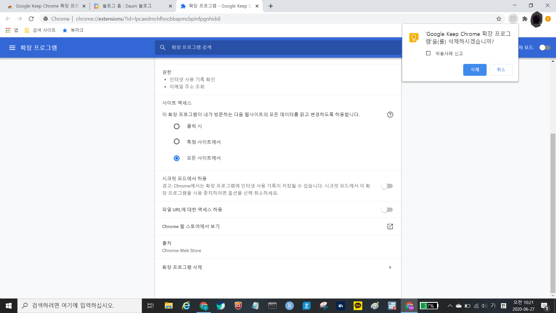Click the 확장 프로그램 검색 search field
Viewport: 556px width, 313px height.
tap(278, 48)
